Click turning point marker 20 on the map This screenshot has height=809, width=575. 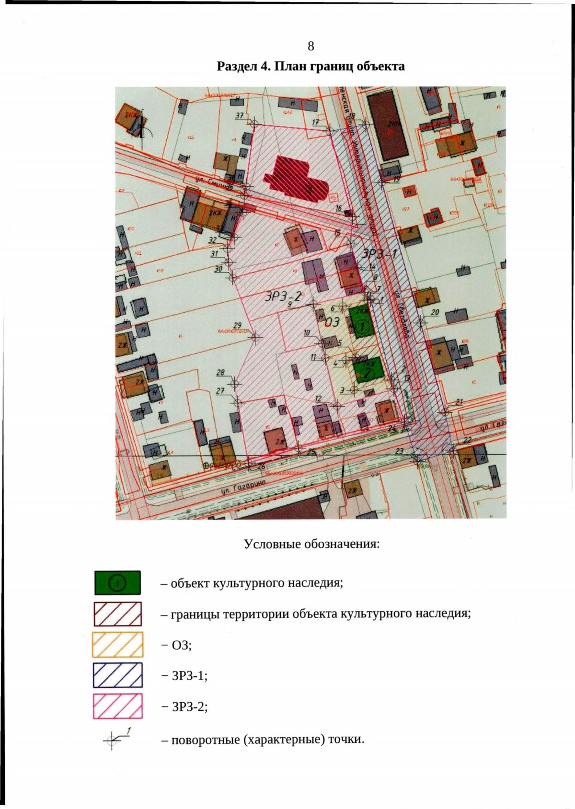421,323
